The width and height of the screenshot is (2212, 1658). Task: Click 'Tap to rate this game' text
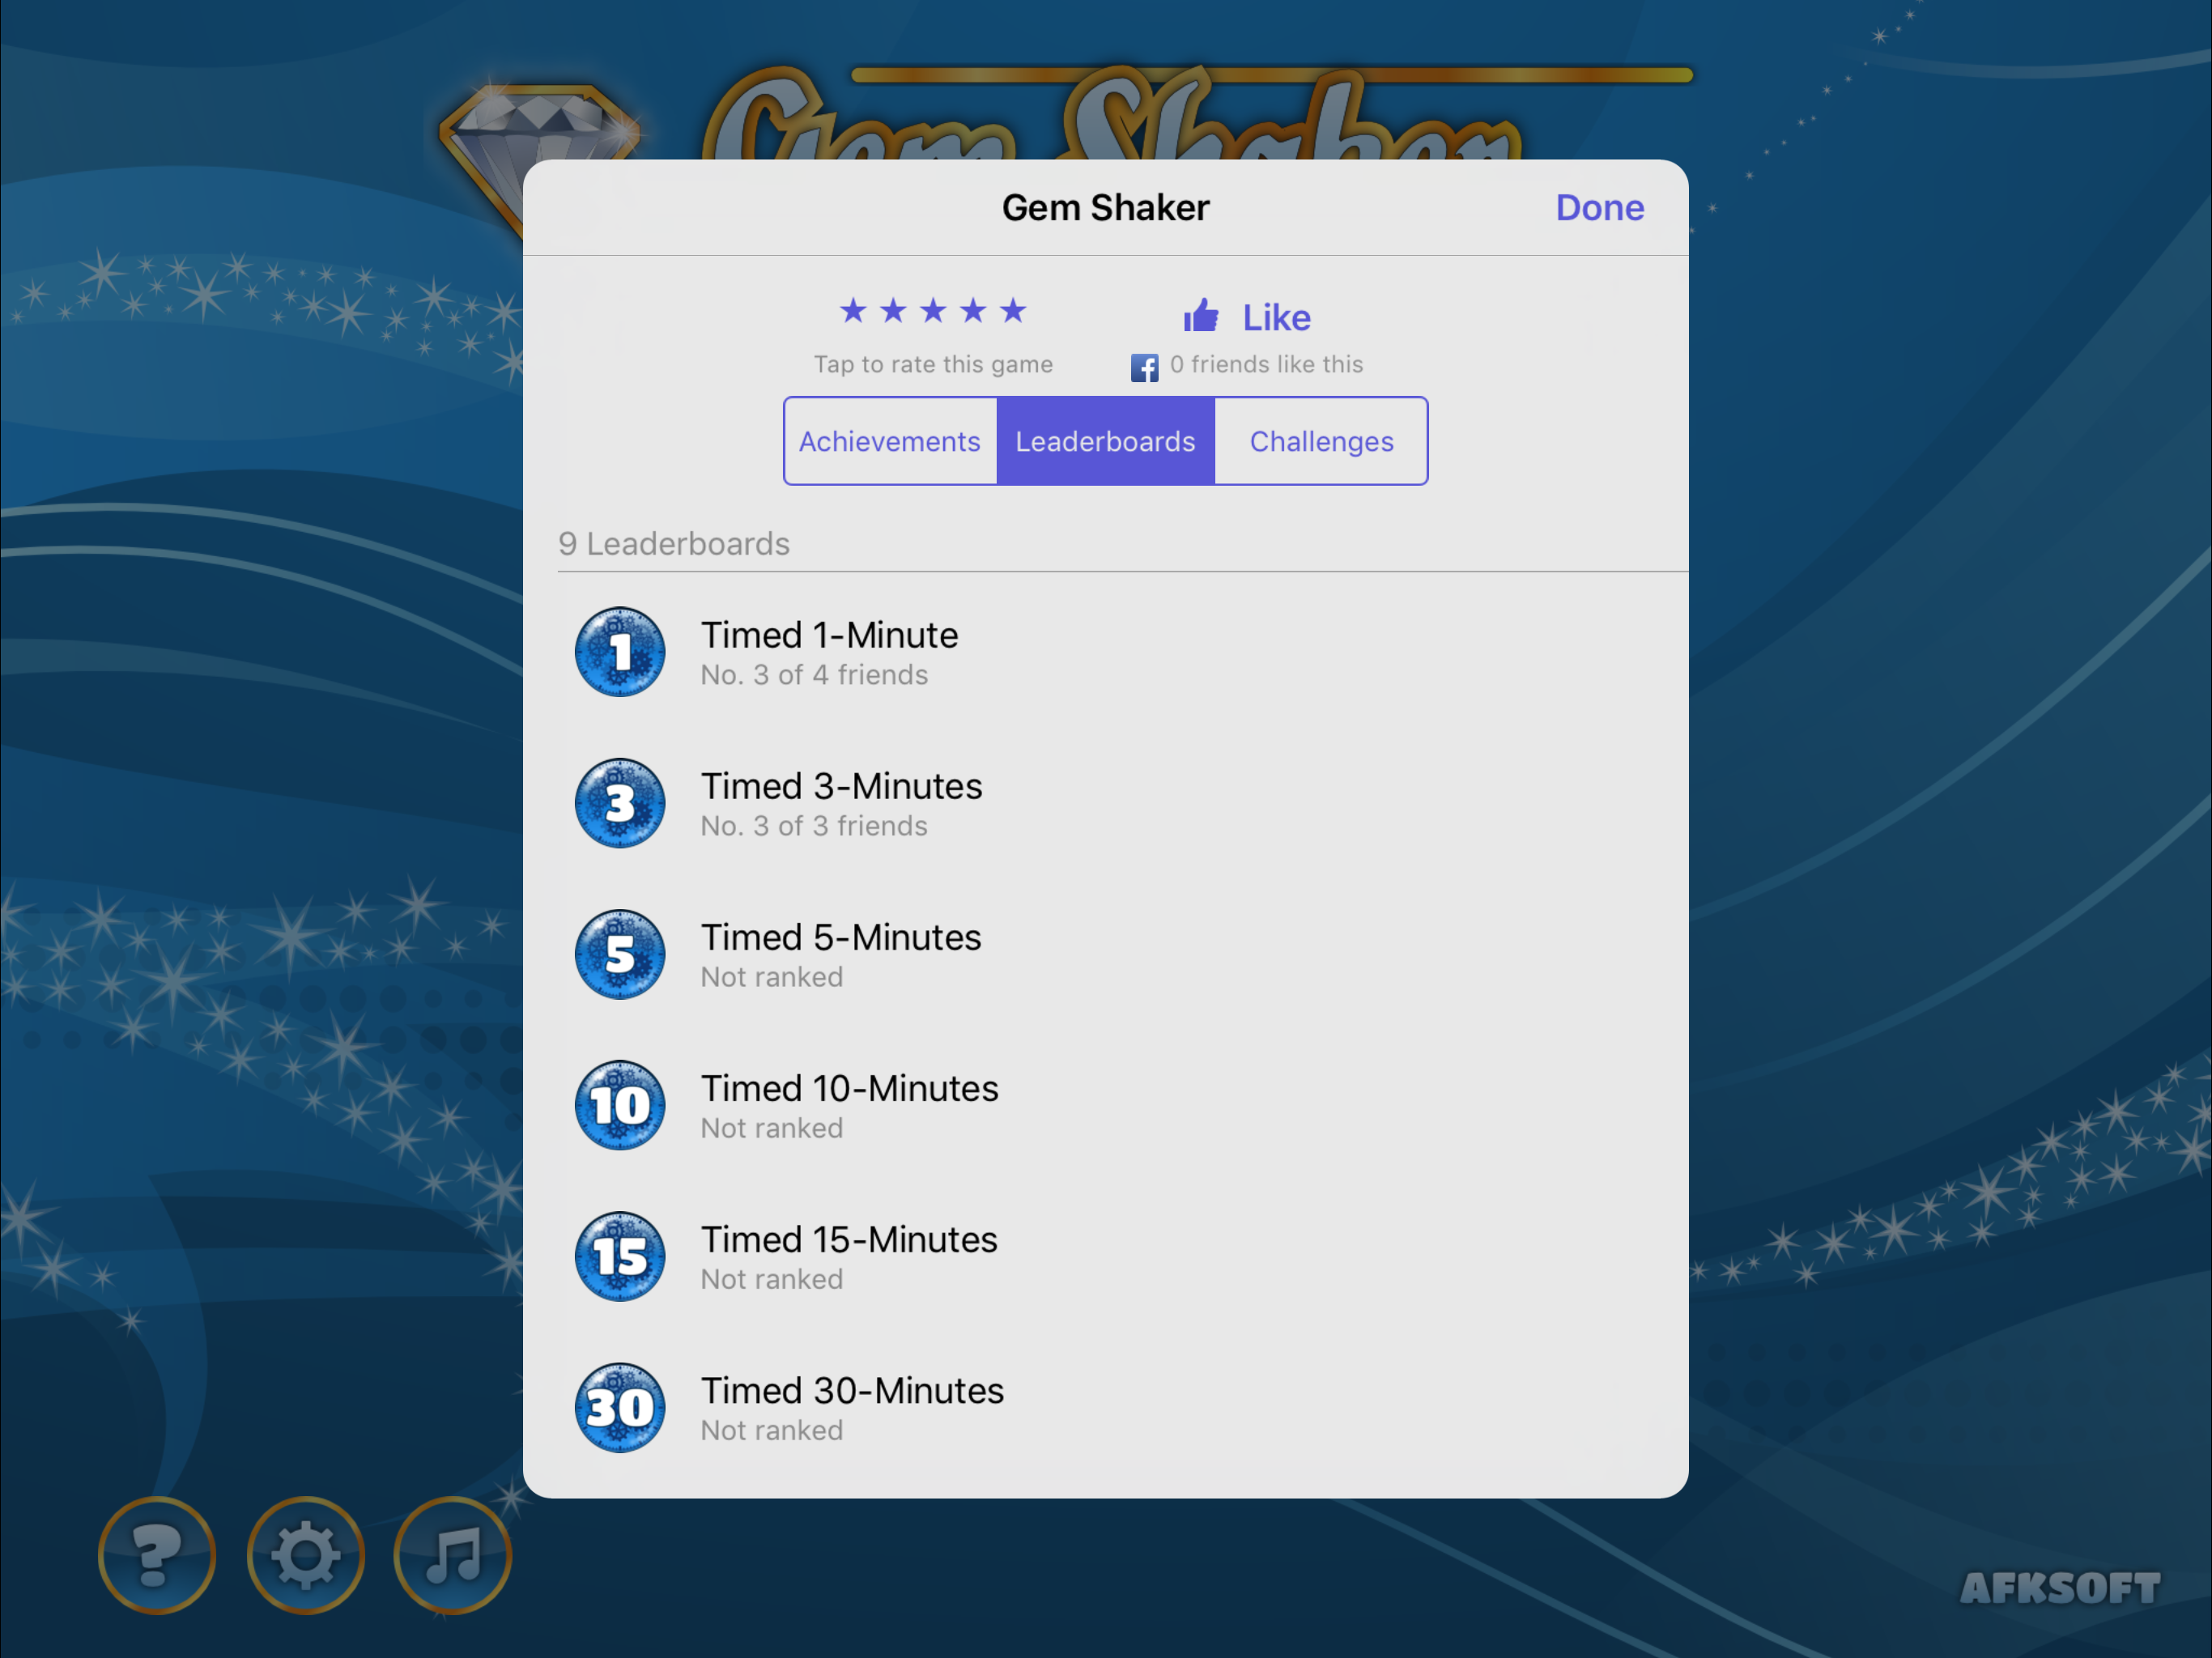(x=933, y=364)
